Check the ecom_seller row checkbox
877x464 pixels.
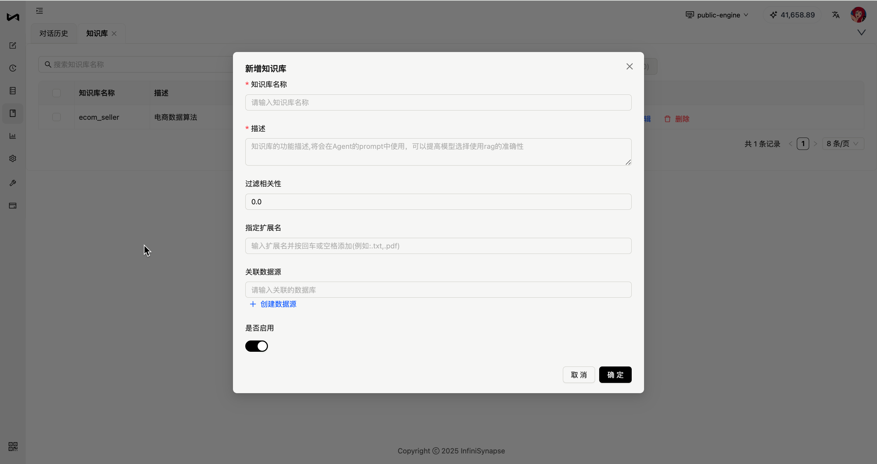[x=57, y=117]
